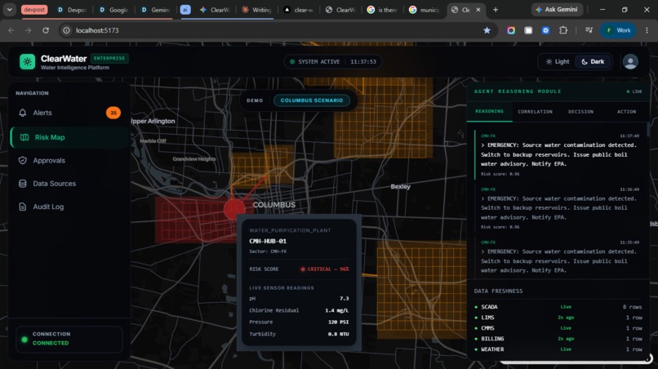658x369 pixels.
Task: Open Data Sources navigation link
Action: click(x=55, y=184)
